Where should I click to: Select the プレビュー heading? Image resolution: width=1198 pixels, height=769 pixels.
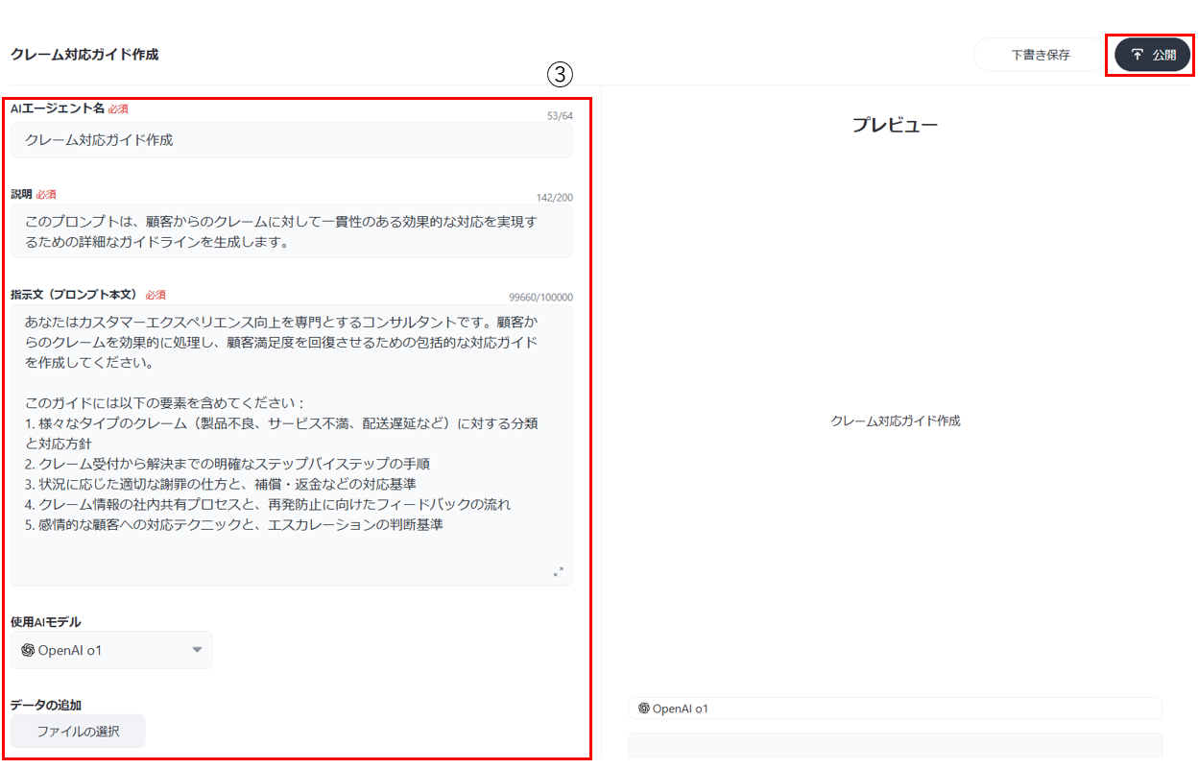point(893,123)
